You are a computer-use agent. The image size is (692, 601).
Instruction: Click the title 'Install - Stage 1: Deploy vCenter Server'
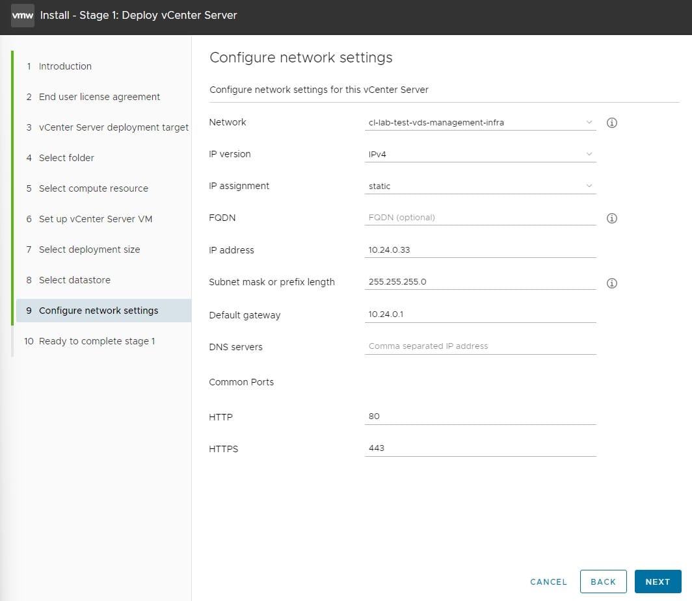pos(139,16)
